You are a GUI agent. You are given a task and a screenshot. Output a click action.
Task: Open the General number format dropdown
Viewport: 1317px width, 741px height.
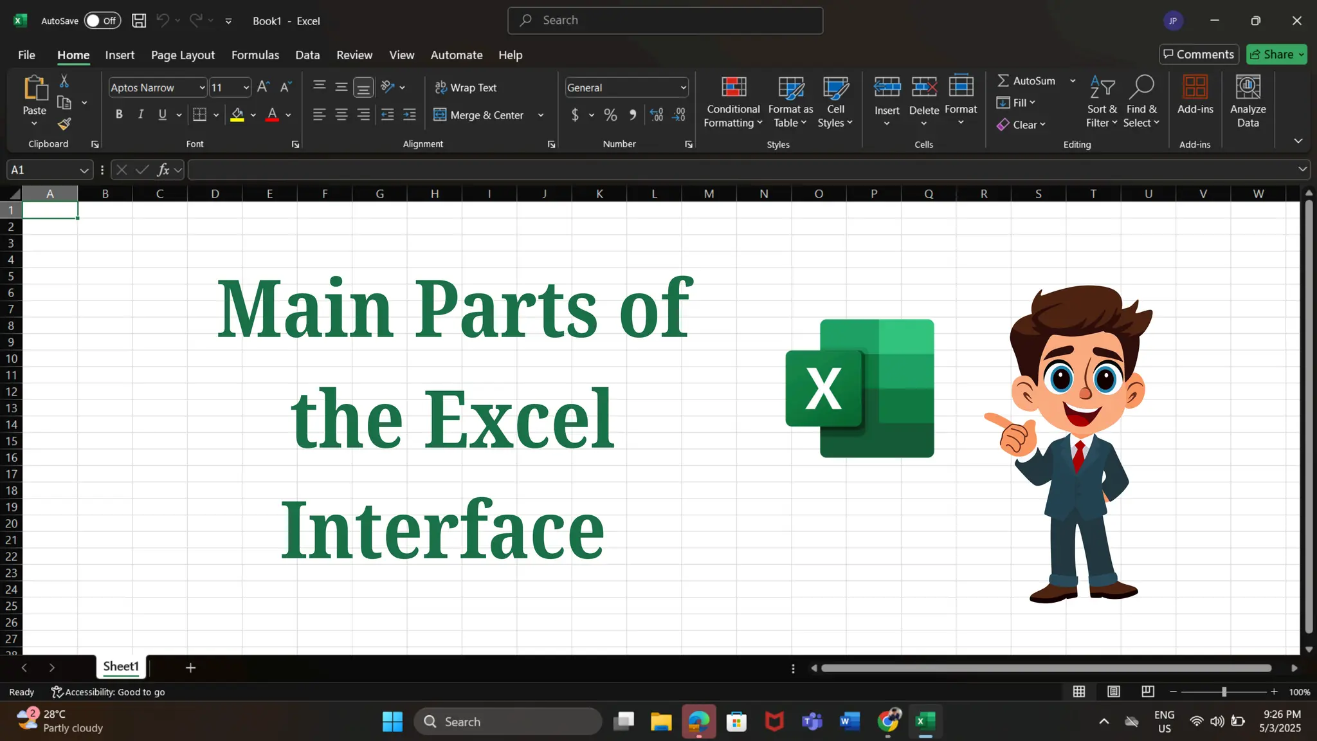[x=683, y=87]
